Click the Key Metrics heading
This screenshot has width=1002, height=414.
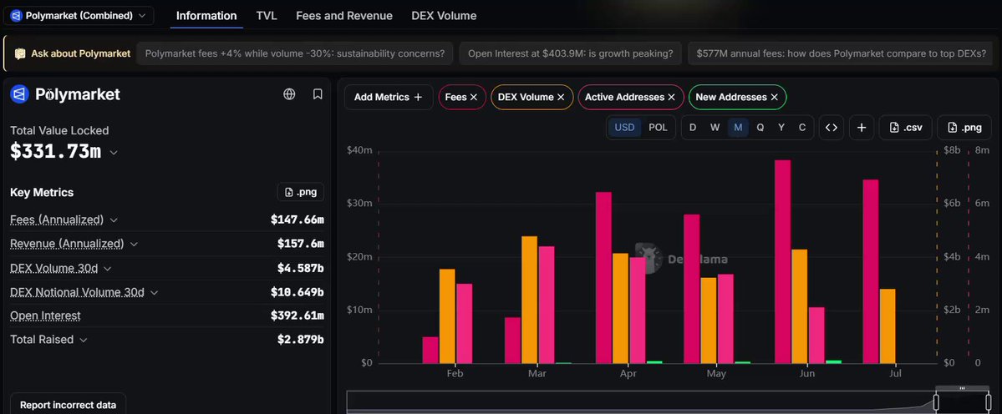[42, 193]
